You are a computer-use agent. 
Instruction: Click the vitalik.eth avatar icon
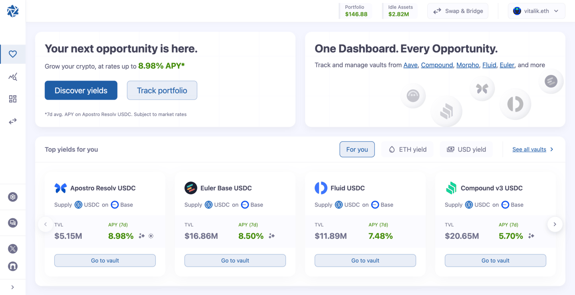(517, 11)
